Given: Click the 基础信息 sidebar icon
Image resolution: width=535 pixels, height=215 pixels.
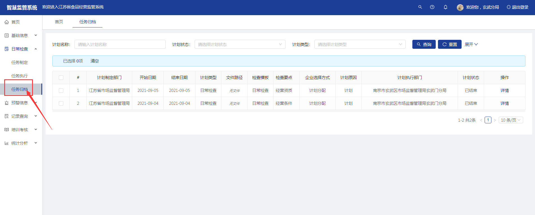Looking at the screenshot, I should pos(7,36).
